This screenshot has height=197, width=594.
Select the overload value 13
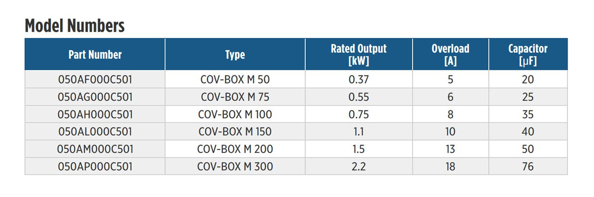point(450,149)
